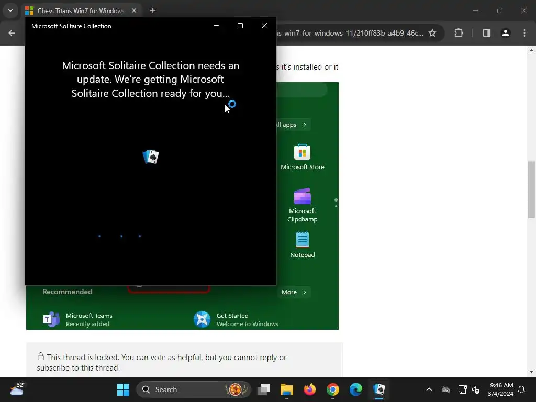Click the lock icon of the locked thread notice
Image resolution: width=536 pixels, height=402 pixels.
click(x=41, y=356)
